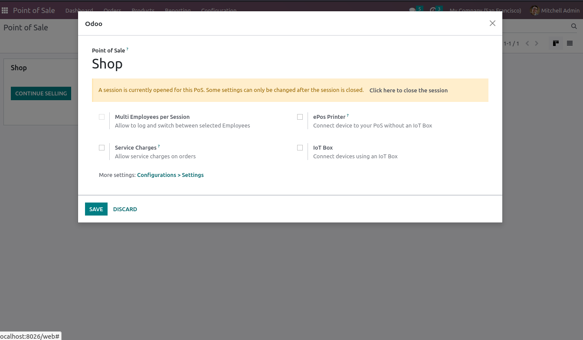Toggle the IoT Box checkbox
This screenshot has width=583, height=340.
[300, 147]
